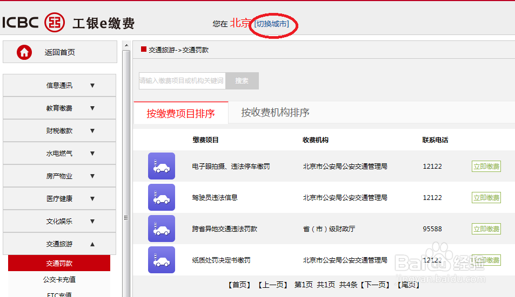Viewport: 515px width, 297px height.
Task: Open the 切换城市 link
Action: tap(272, 24)
